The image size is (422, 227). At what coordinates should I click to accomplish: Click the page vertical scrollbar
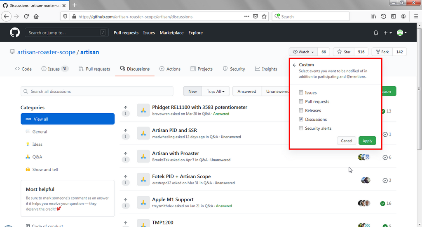click(419, 88)
